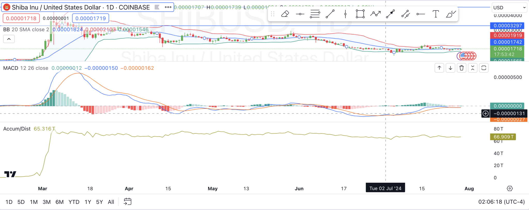Switch to 1M time range
This screenshot has height=210, width=529.
[34, 202]
